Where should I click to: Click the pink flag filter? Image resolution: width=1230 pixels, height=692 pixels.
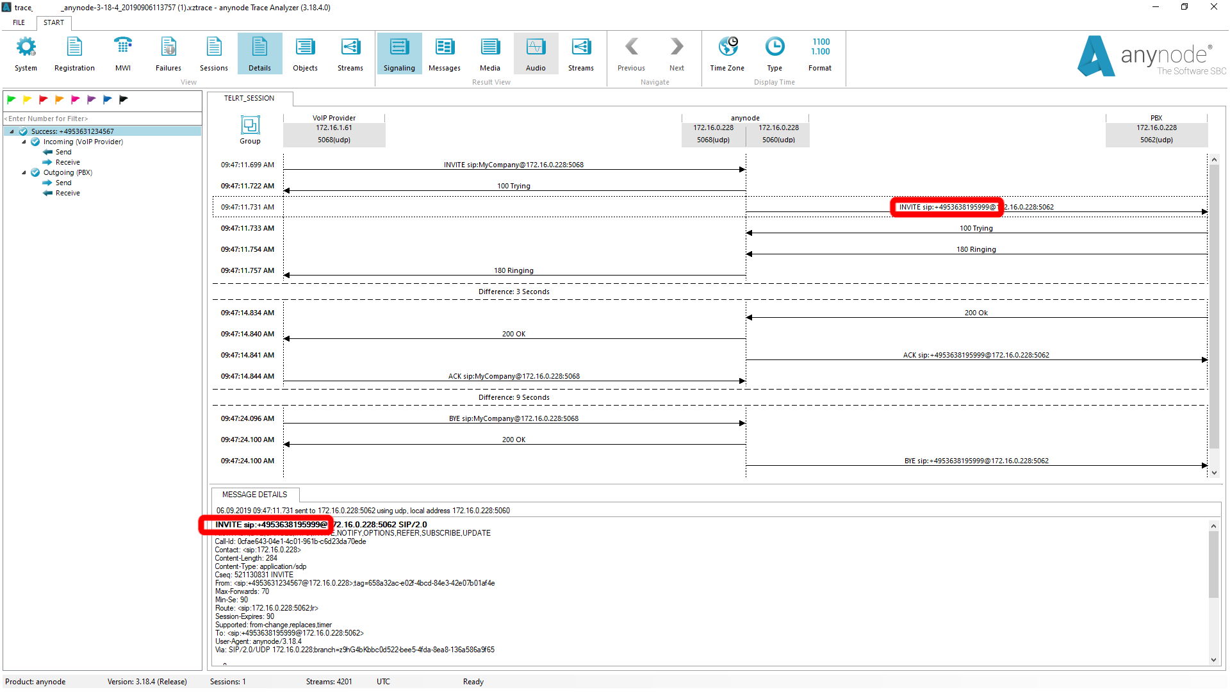pyautogui.click(x=76, y=99)
